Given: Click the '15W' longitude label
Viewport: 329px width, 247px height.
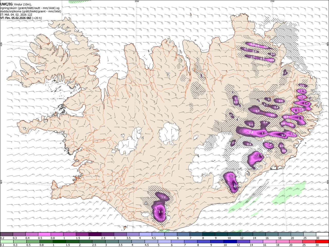Looking at the screenshot, I should (272, 1).
